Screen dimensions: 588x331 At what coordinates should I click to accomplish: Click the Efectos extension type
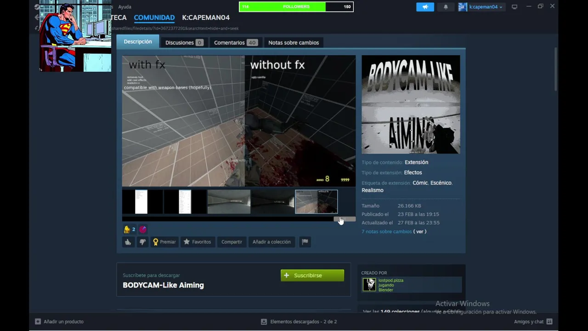coord(413,173)
